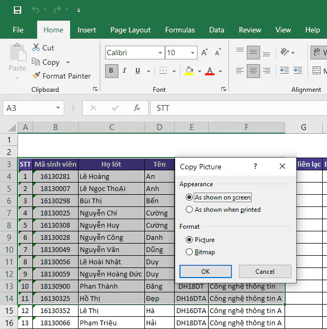327x329 pixels.
Task: Open the Paste options arrow
Action: [17, 79]
